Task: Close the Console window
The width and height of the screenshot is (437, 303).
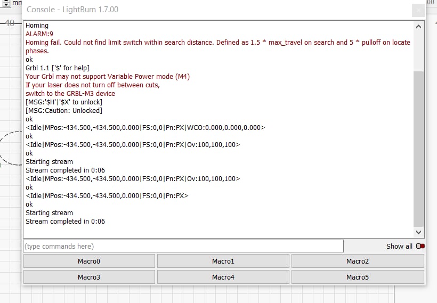Action: tap(418, 10)
